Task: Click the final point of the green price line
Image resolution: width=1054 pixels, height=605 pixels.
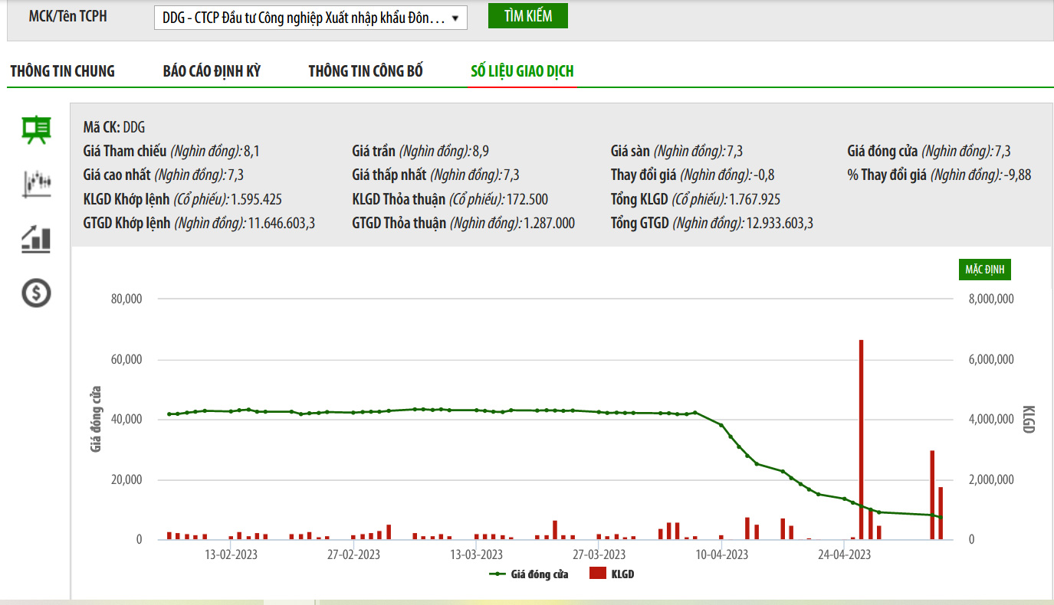Action: point(941,518)
